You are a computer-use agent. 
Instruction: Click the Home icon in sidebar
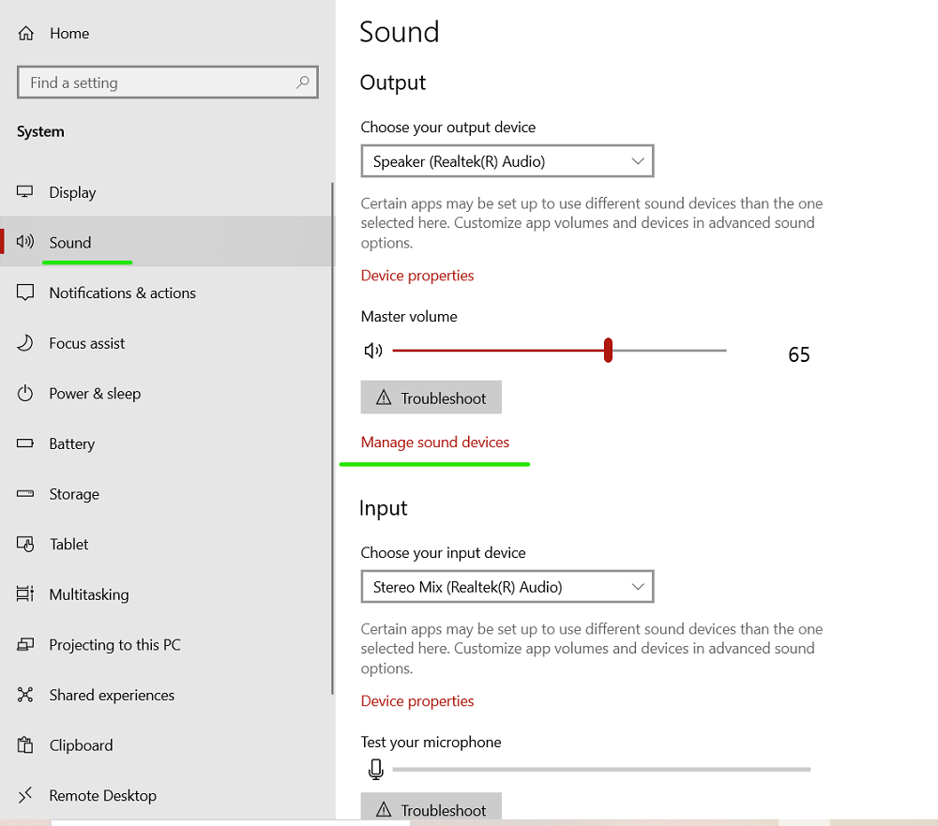click(25, 34)
